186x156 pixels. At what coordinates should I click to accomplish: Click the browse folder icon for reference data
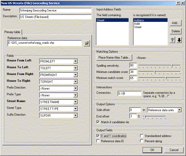coord(87,43)
